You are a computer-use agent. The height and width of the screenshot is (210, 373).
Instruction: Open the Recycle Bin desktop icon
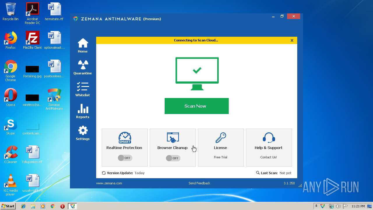click(10, 12)
